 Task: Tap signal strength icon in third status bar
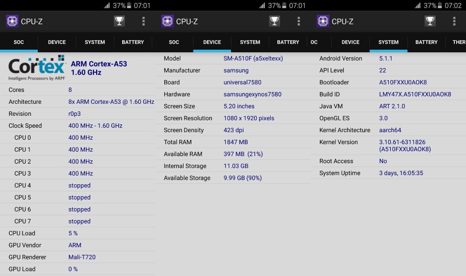[x=418, y=5]
